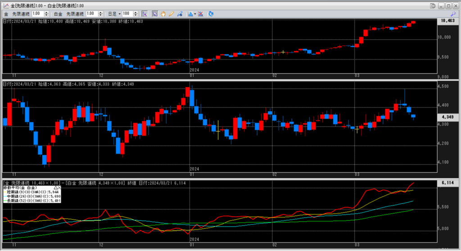Click the detach window icon in title bar
461x251 pixels.
point(433,5)
